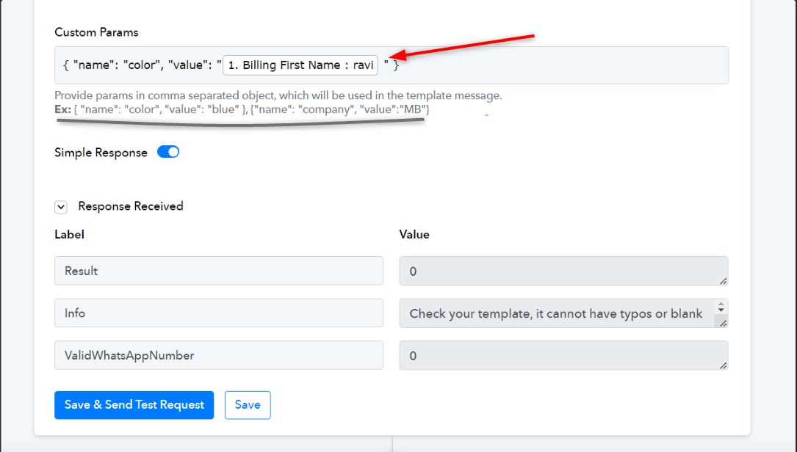Focus the Result value field showing 0
This screenshot has height=452, width=797.
[563, 271]
